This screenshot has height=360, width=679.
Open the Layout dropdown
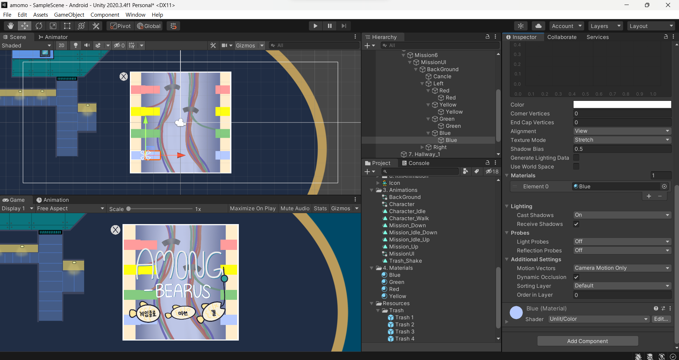click(x=651, y=26)
